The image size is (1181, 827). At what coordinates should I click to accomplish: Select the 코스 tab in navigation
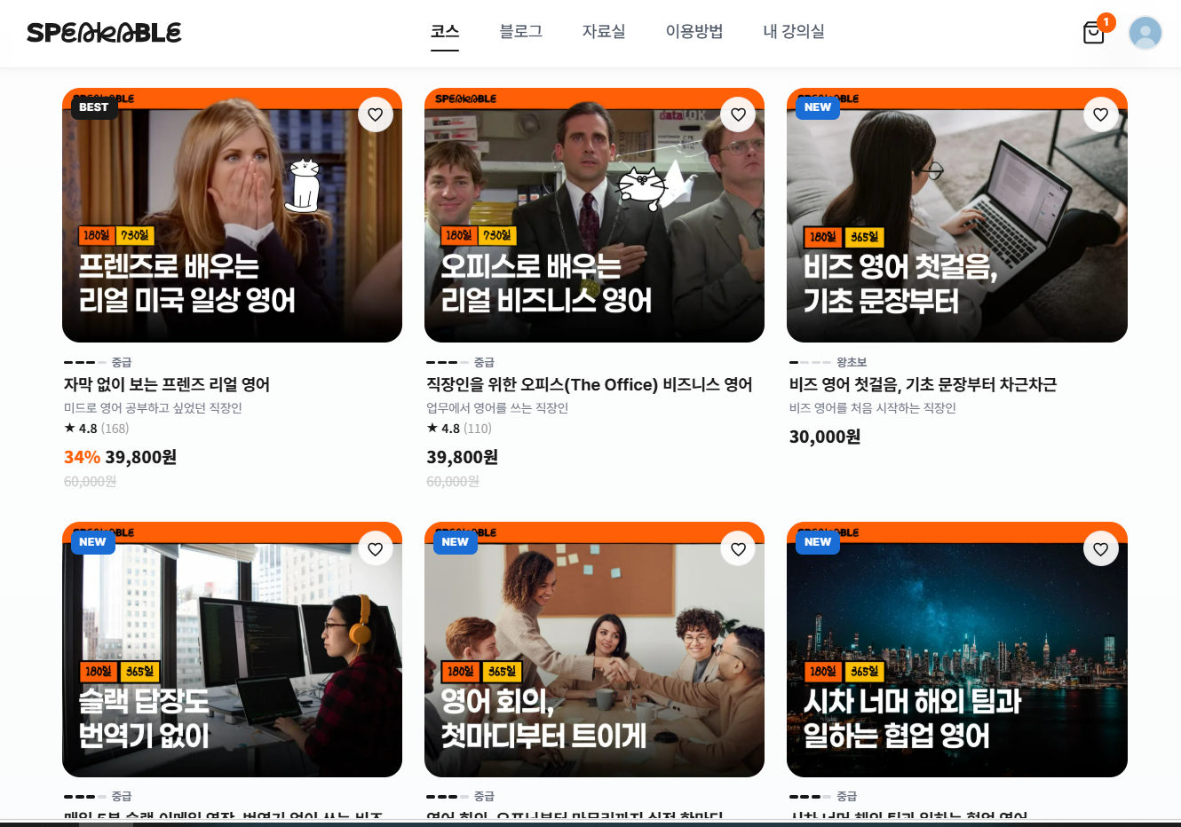[x=445, y=32]
